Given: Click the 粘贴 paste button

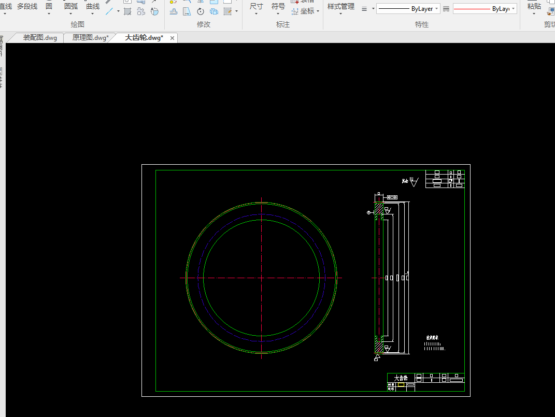Looking at the screenshot, I should click(534, 6).
